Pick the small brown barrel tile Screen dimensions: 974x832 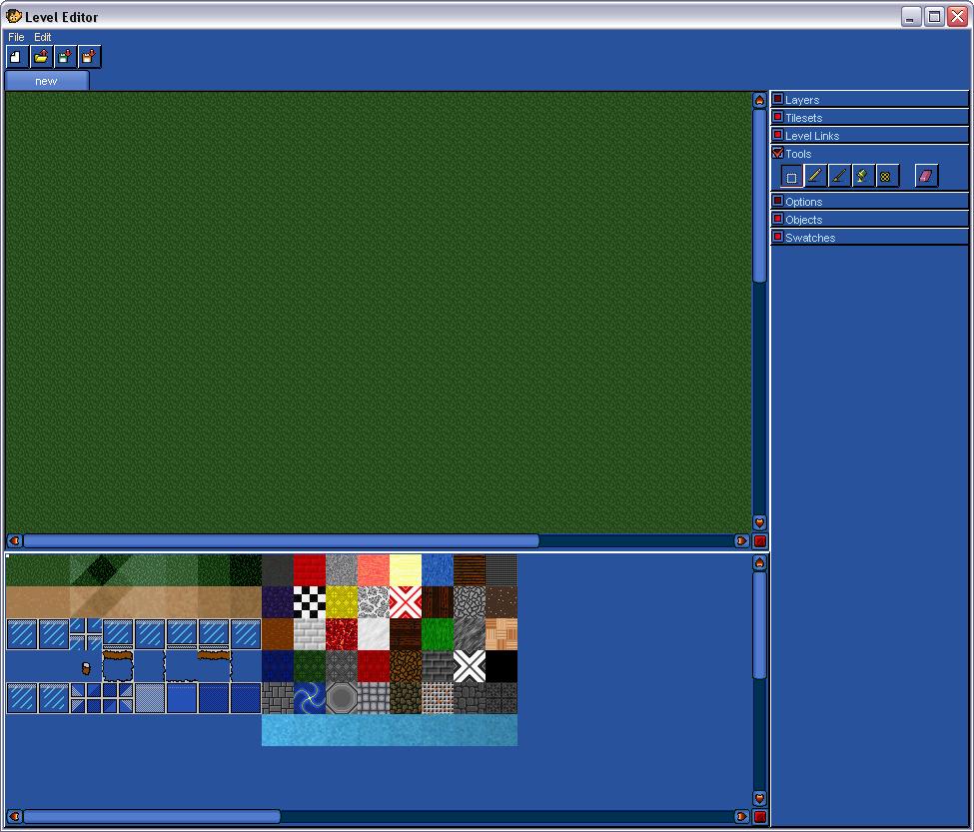[x=86, y=668]
